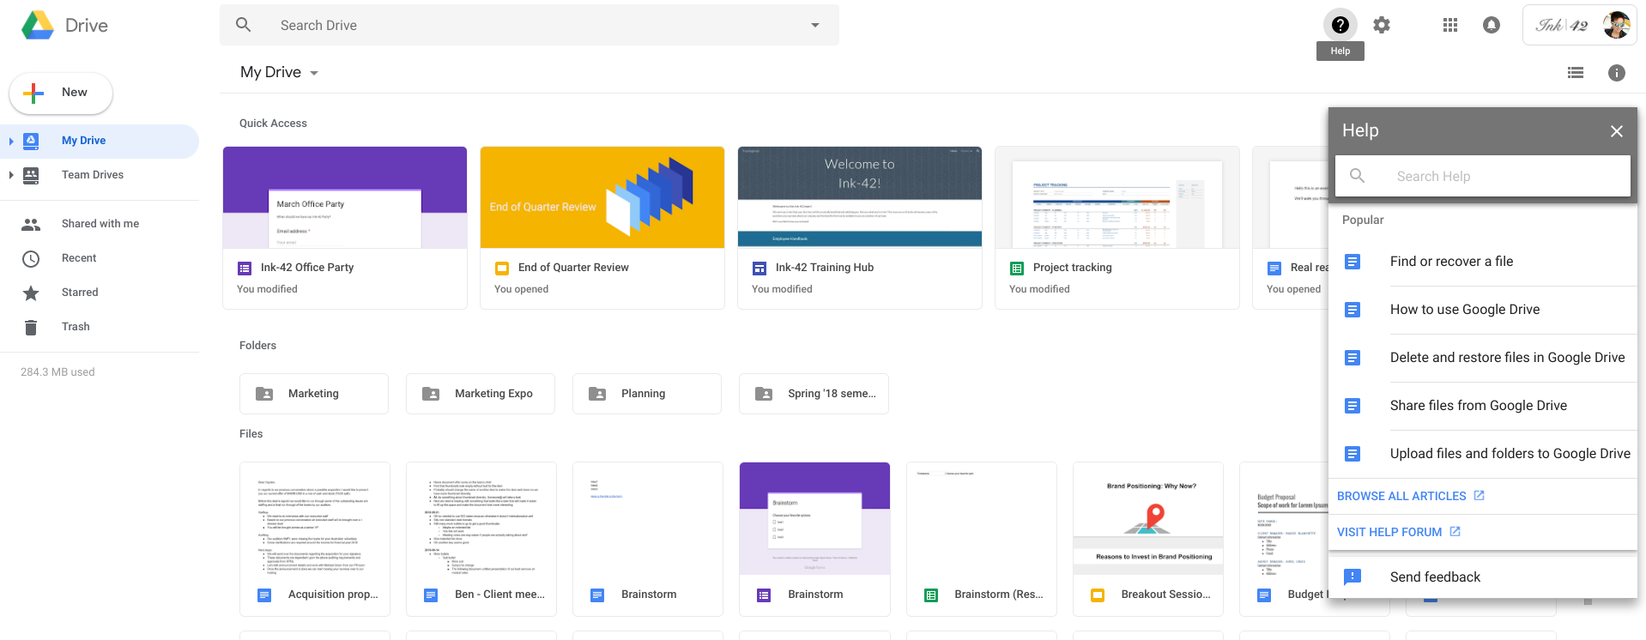Viewport: 1646px width, 640px height.
Task: Click the notifications bell icon
Action: [x=1491, y=25]
